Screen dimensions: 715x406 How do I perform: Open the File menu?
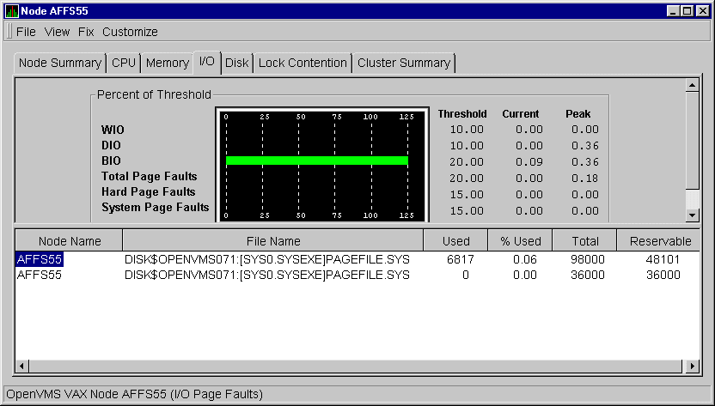26,32
